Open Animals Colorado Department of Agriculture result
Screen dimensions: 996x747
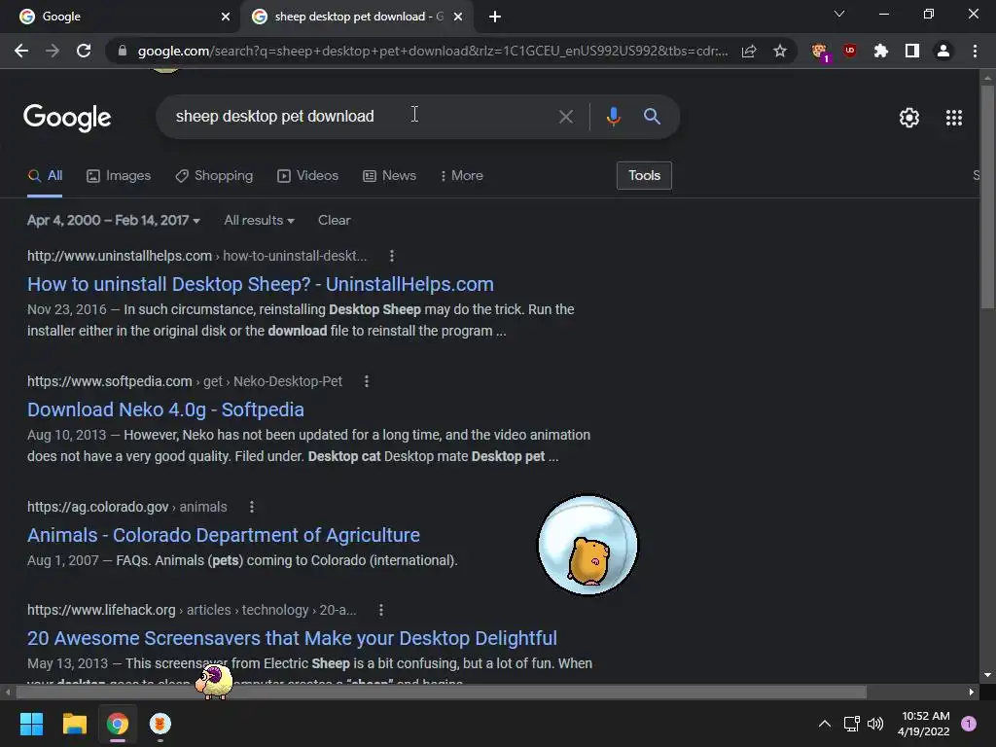point(224,535)
